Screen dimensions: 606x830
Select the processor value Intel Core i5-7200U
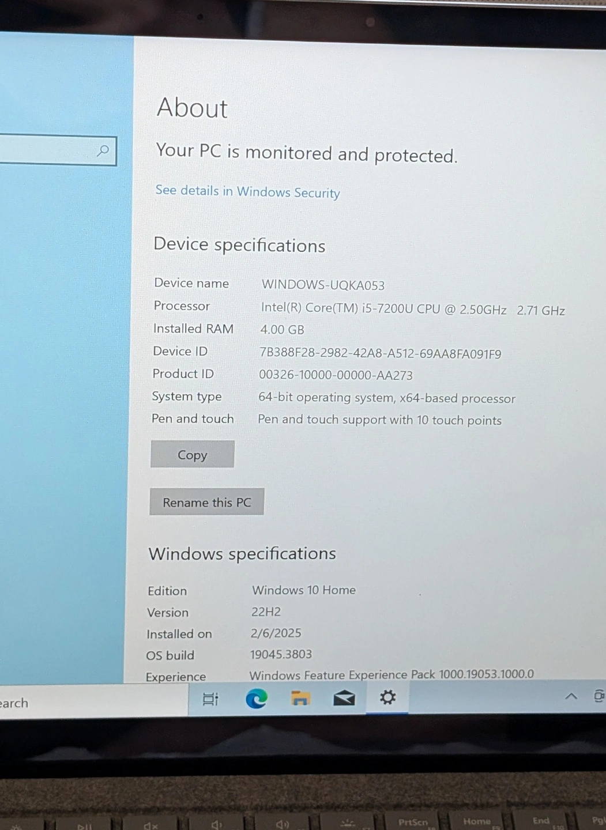[x=413, y=309]
